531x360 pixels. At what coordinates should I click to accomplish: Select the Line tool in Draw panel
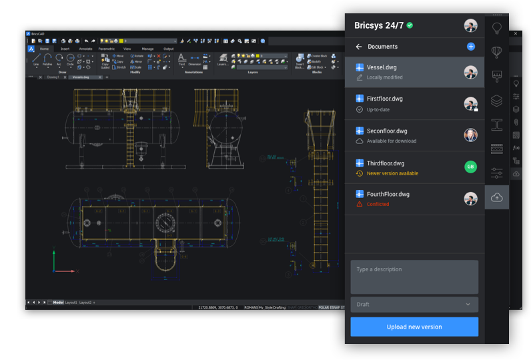coord(36,60)
